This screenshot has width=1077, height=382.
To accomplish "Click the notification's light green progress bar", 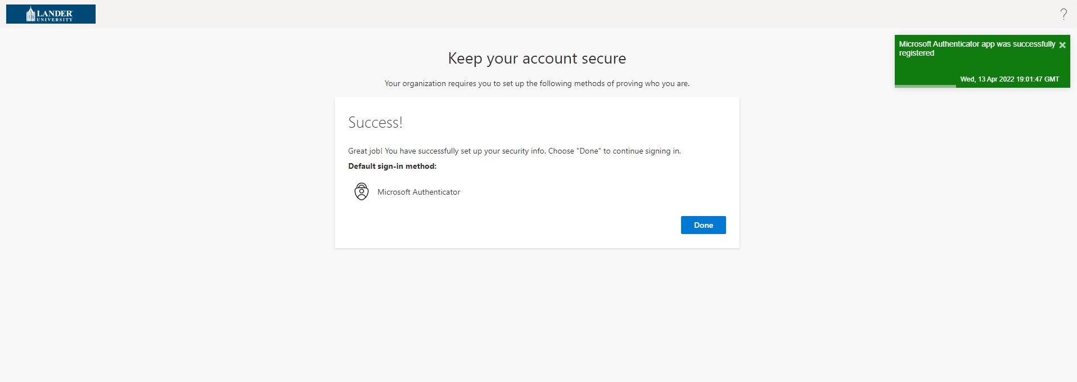I will click(x=925, y=86).
